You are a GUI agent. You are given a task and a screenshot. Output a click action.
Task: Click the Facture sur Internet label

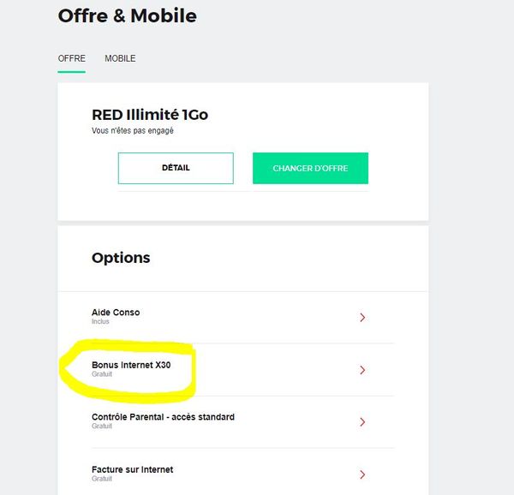132,469
